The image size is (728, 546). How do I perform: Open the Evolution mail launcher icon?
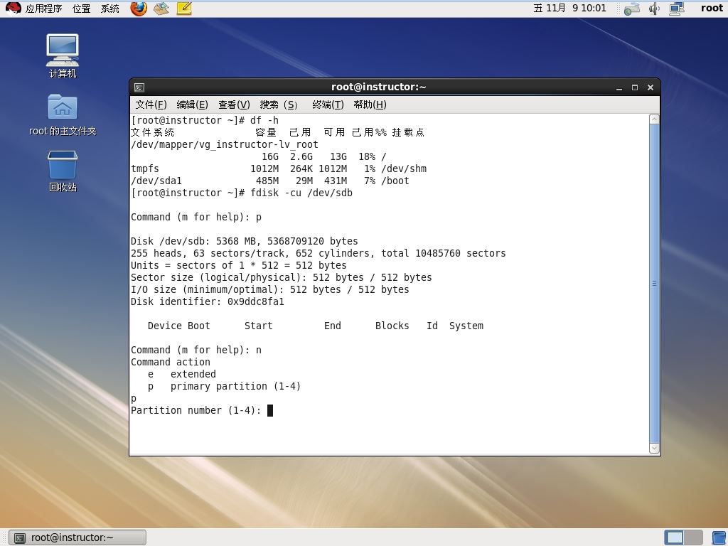(x=161, y=9)
